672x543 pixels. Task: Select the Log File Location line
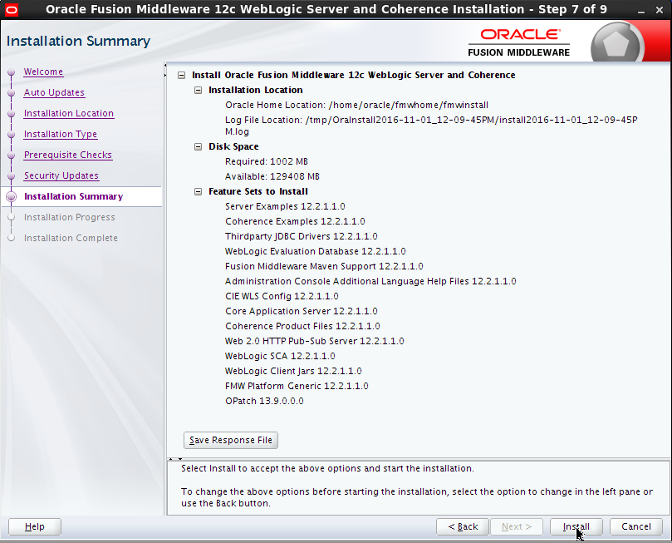click(x=431, y=126)
